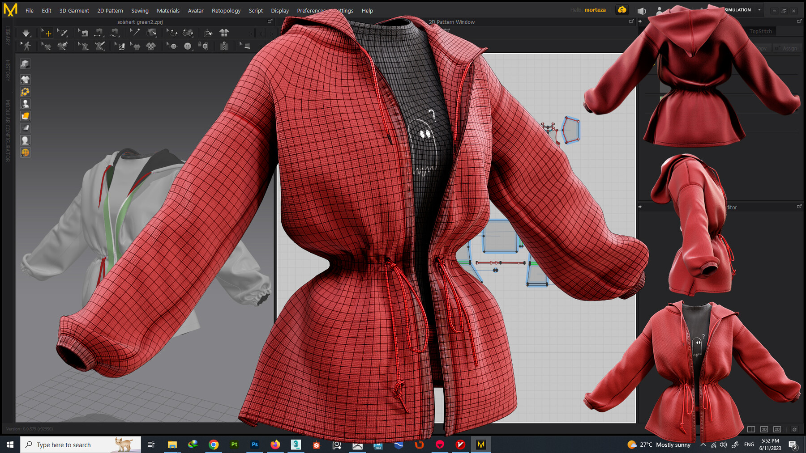Select the 3D Pen garment drawing tool
This screenshot has width=806, height=453.
tap(63, 46)
